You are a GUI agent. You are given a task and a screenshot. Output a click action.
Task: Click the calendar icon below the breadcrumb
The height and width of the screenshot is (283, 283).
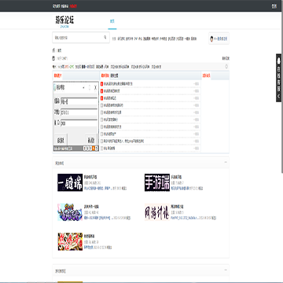tap(53, 58)
